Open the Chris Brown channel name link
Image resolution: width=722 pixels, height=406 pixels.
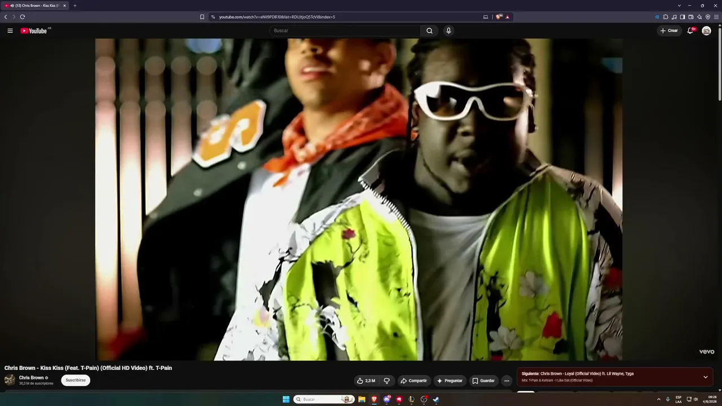tap(31, 378)
